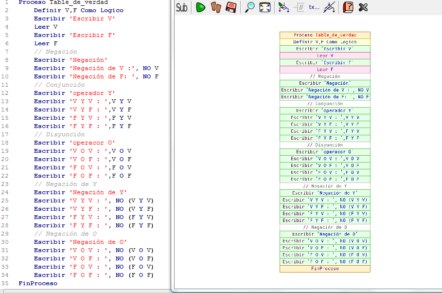Screen dimensions: 442x293
Task: Click code line 30 "Escribir 'Negación de O'"
Action: (x=80, y=242)
